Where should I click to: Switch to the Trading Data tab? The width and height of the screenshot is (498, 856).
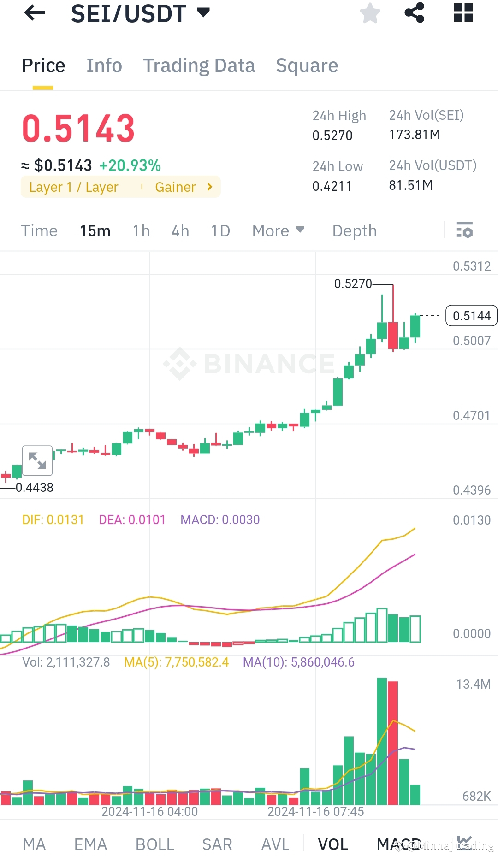(x=199, y=65)
